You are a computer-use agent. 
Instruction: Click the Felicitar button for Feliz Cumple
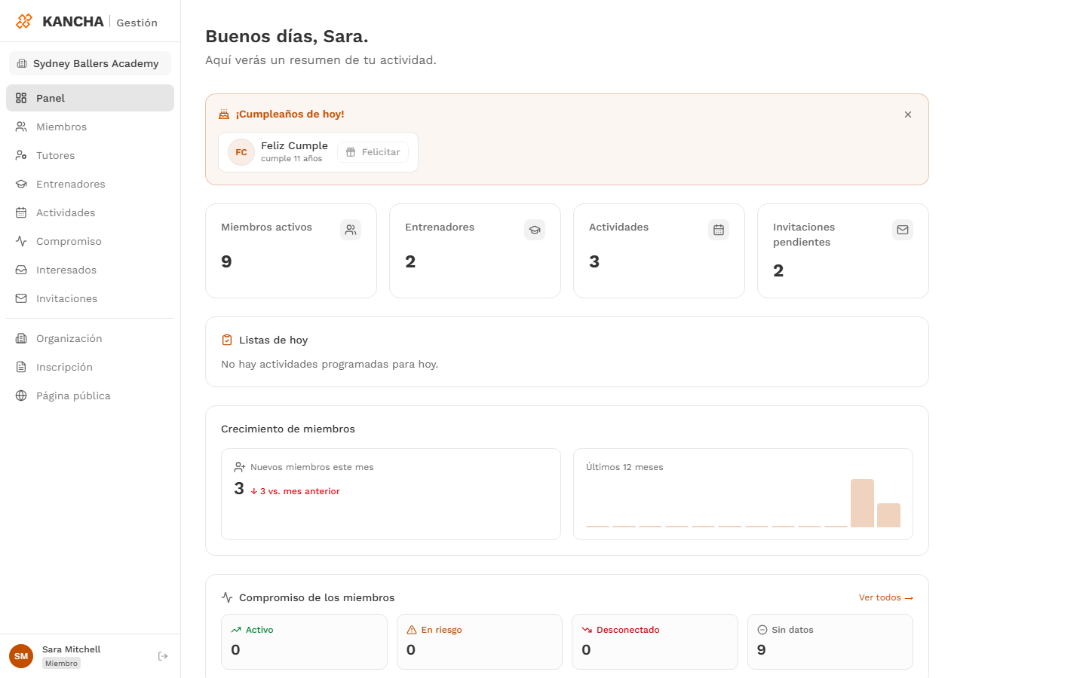tap(373, 152)
